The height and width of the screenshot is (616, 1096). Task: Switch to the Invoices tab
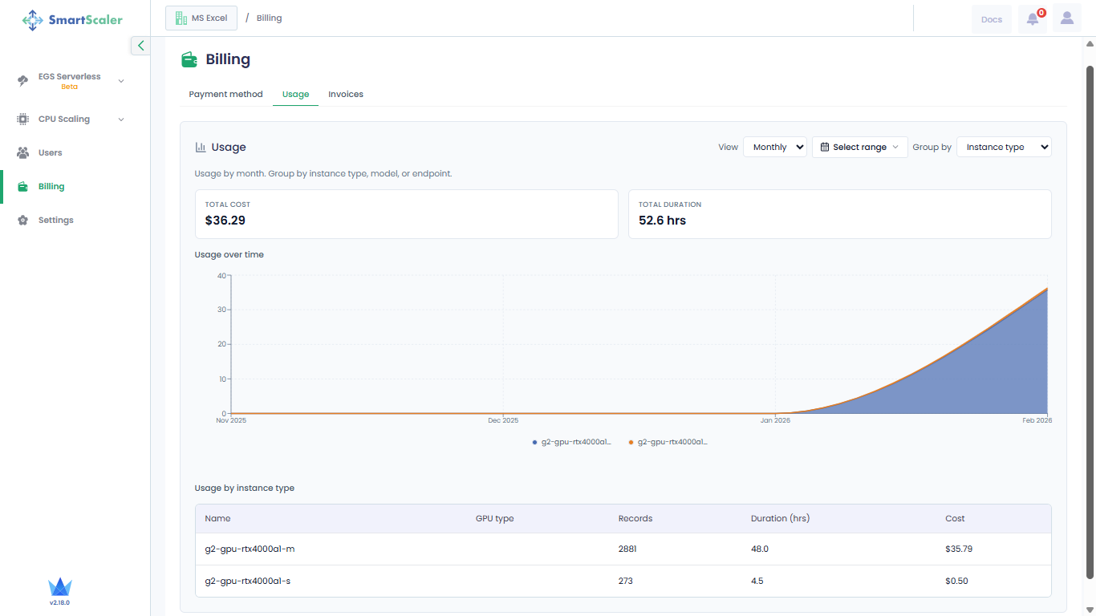(x=346, y=94)
